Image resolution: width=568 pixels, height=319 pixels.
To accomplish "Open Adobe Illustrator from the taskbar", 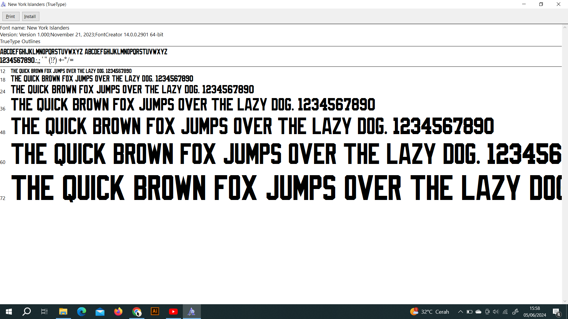I will [x=155, y=312].
